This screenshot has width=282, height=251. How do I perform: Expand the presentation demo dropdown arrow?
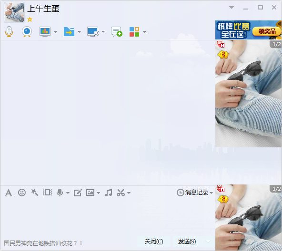[x=56, y=32]
